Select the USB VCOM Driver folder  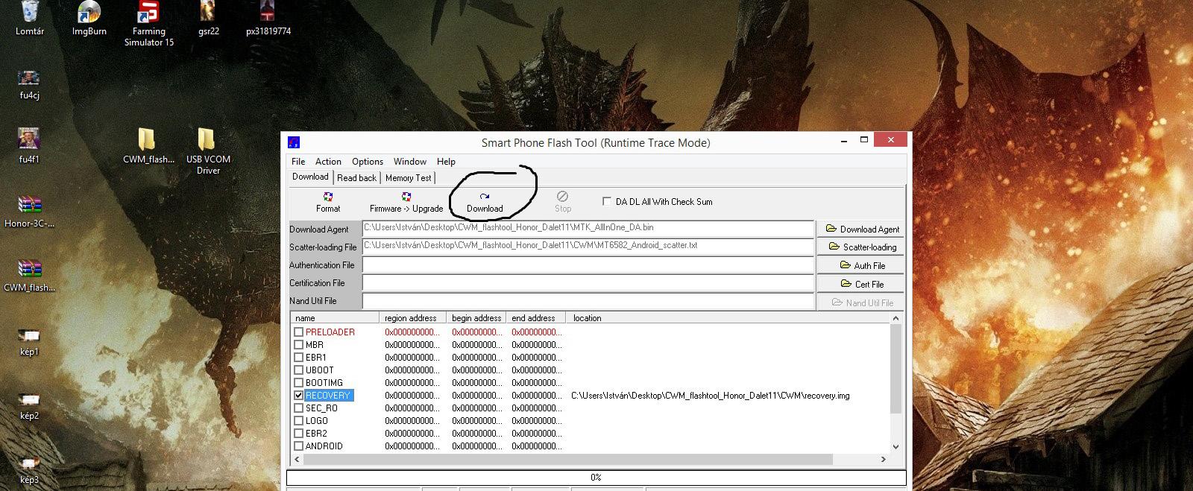pyautogui.click(x=208, y=151)
